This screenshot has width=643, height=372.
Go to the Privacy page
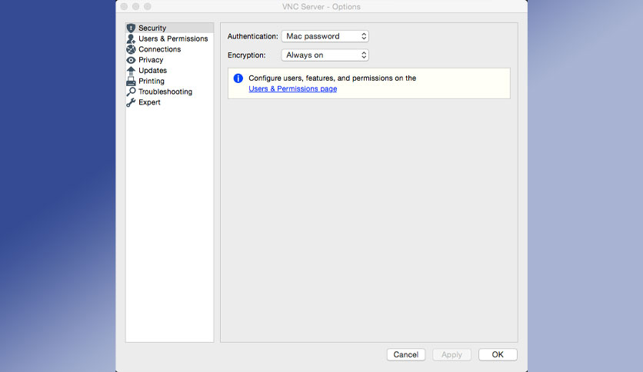click(151, 60)
